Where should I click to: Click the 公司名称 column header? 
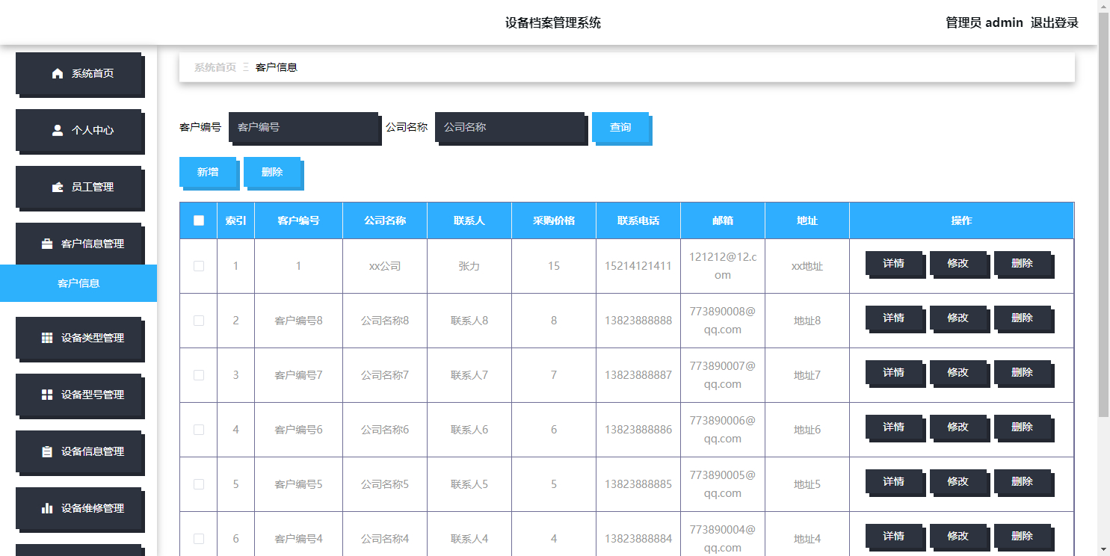385,220
